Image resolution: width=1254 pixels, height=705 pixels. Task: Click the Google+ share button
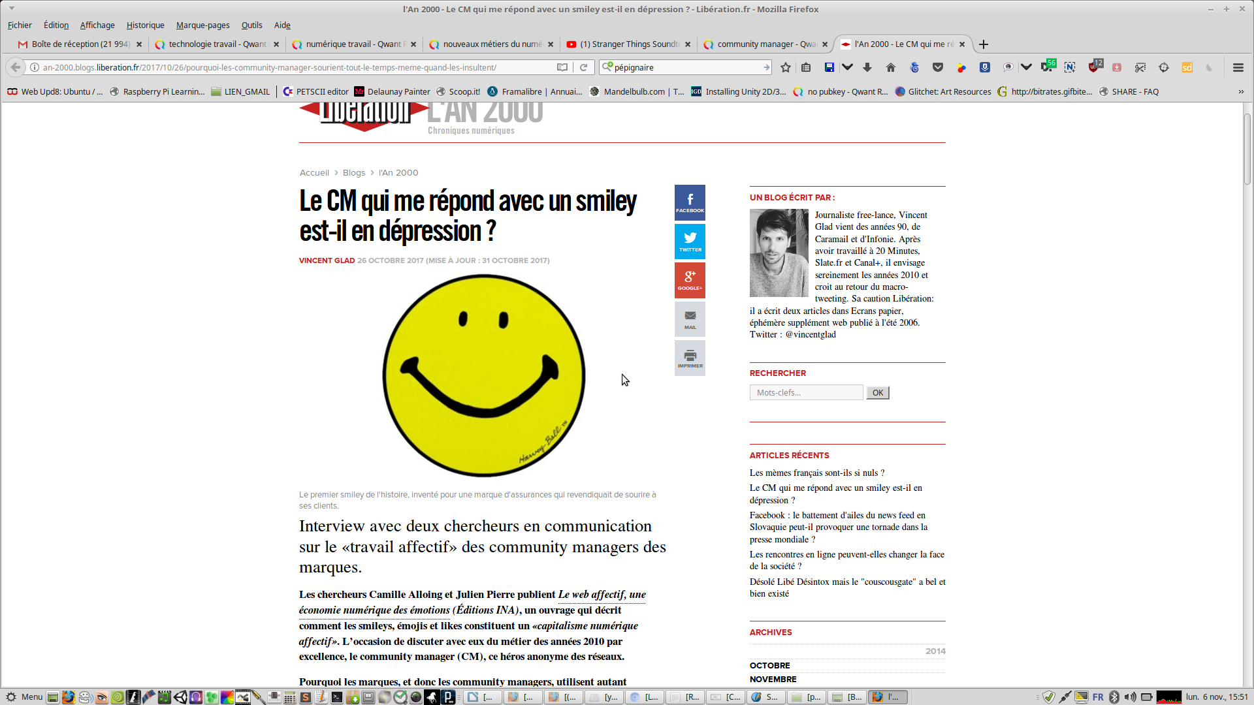tap(690, 280)
